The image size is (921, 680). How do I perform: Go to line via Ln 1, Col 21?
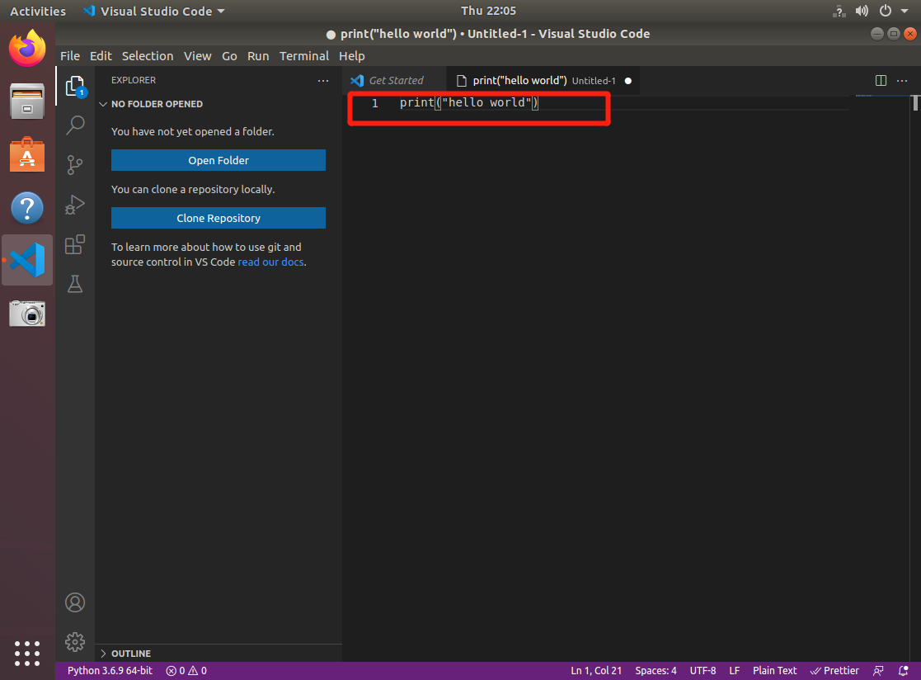pos(596,671)
